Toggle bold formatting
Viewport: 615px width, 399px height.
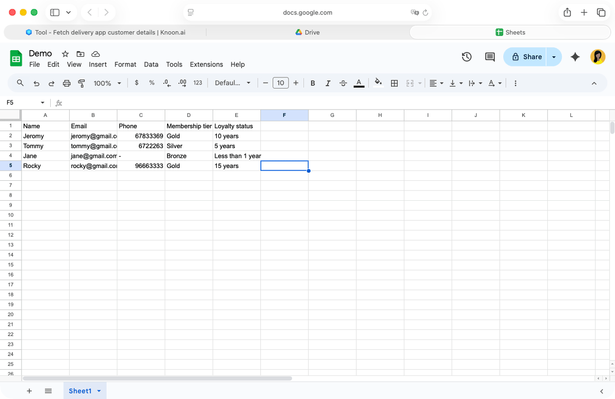pyautogui.click(x=313, y=82)
